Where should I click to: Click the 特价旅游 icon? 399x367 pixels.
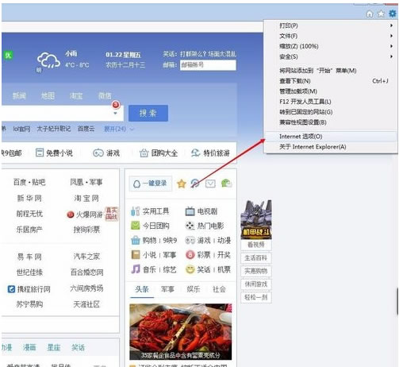click(195, 153)
